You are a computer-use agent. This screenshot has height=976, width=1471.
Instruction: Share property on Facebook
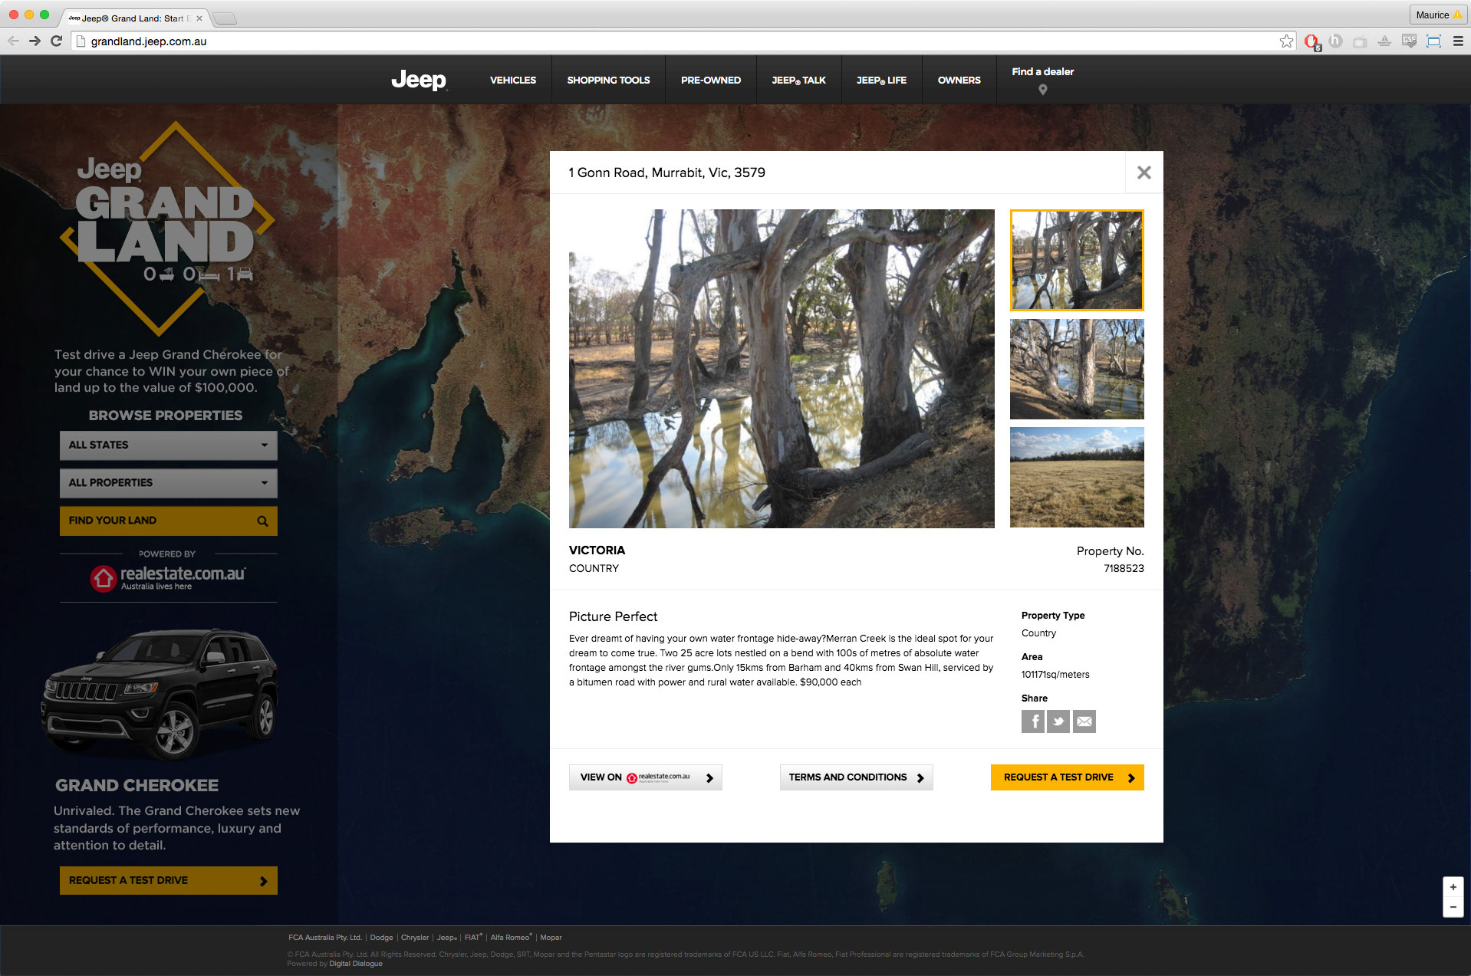pyautogui.click(x=1032, y=721)
